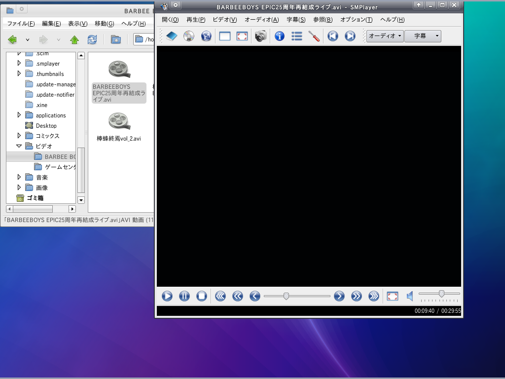This screenshot has width=505, height=379.
Task: Click the seek slider in SMPlayer
Action: click(297, 296)
